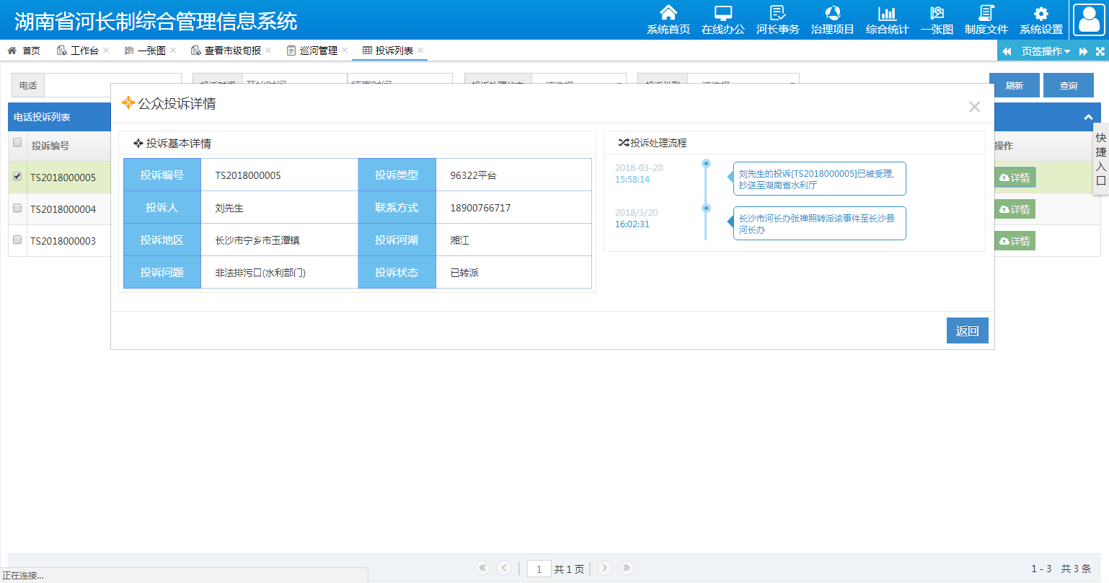Close the 投诉列表 tab
The height and width of the screenshot is (583, 1109).
point(420,50)
